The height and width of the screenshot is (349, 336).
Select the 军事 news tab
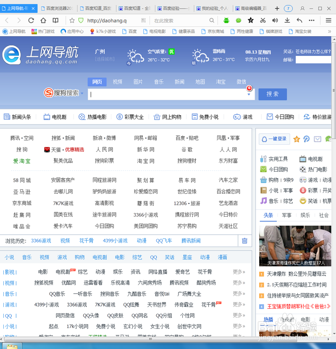[x=287, y=214]
